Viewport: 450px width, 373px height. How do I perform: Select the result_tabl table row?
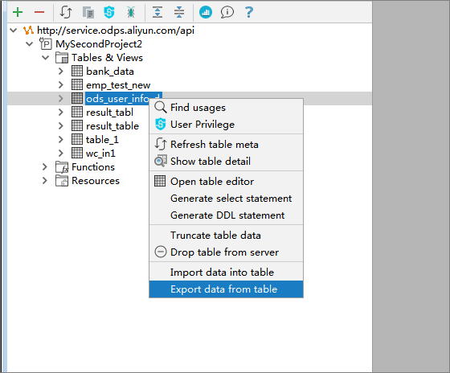[x=109, y=113]
